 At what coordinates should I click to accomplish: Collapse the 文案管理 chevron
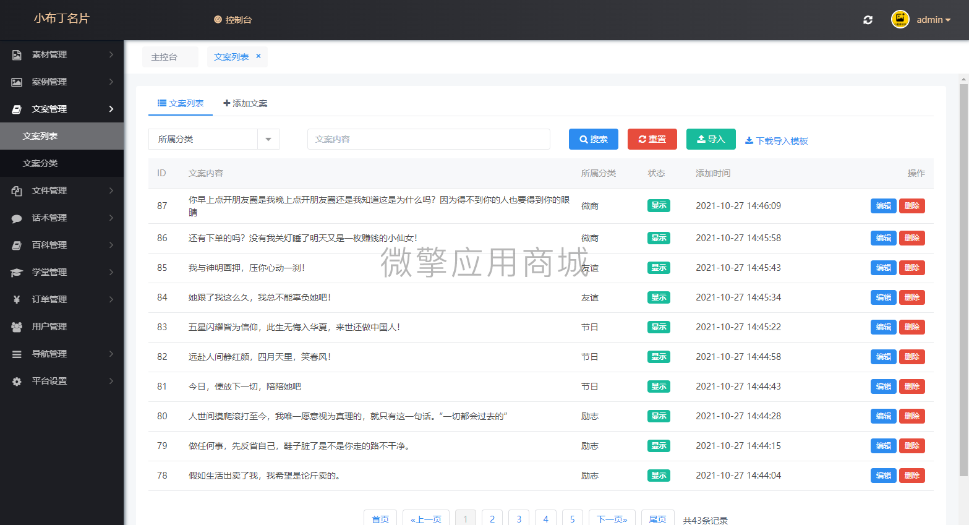[x=111, y=109]
